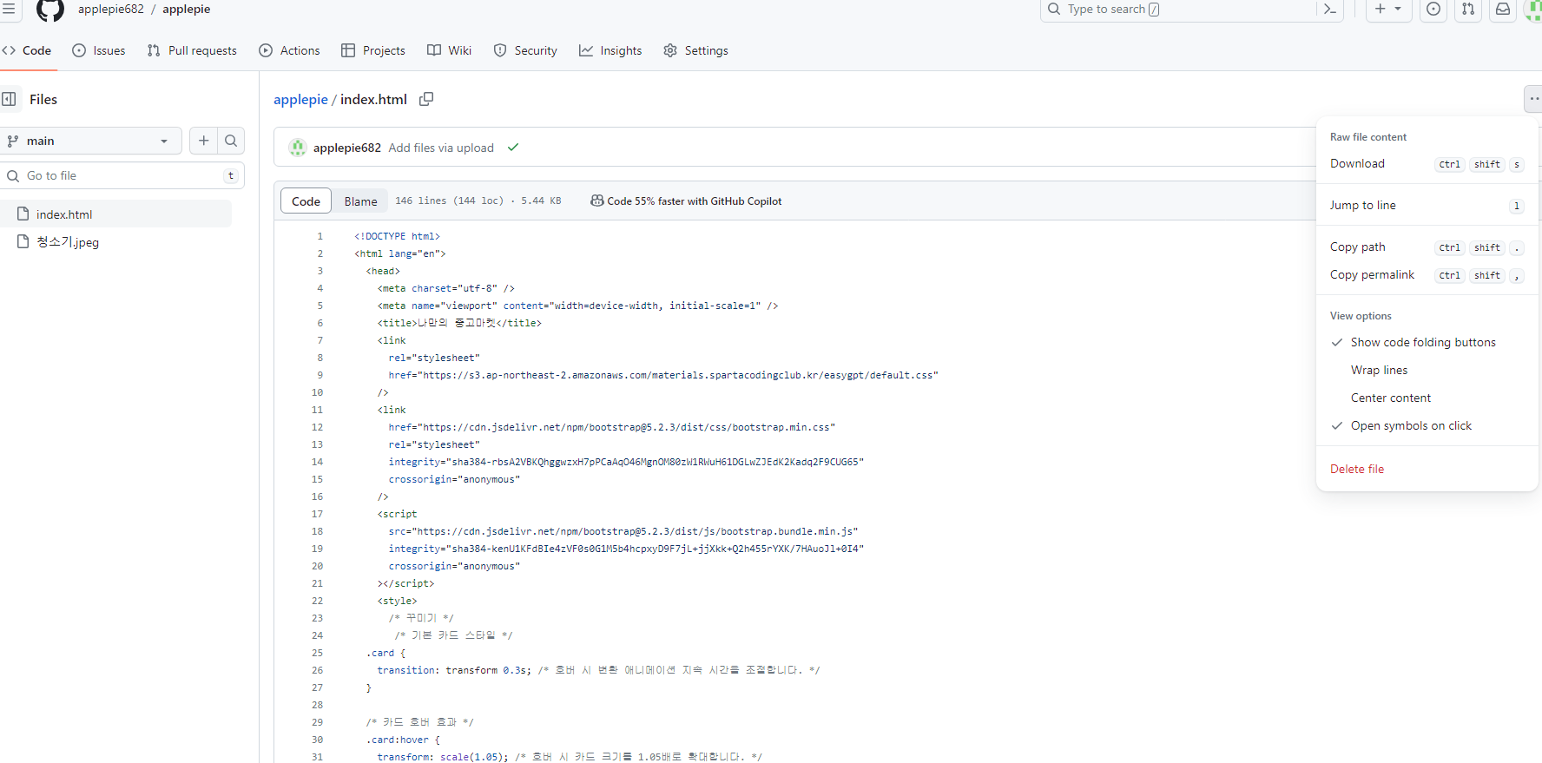Open applepie repository link in header
The image size is (1542, 763).
(187, 9)
